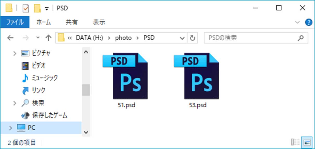Viewport: 315px width, 149px height.
Task: Click the 検索 magnifier icon in the tree
Action: coord(25,103)
